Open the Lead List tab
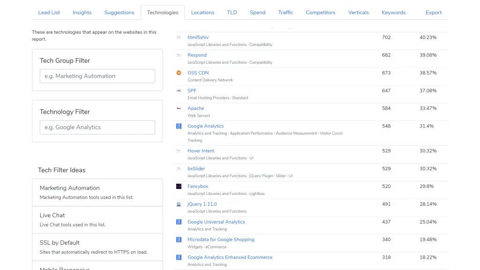Screen dimensions: 480x270 pyautogui.click(x=49, y=13)
